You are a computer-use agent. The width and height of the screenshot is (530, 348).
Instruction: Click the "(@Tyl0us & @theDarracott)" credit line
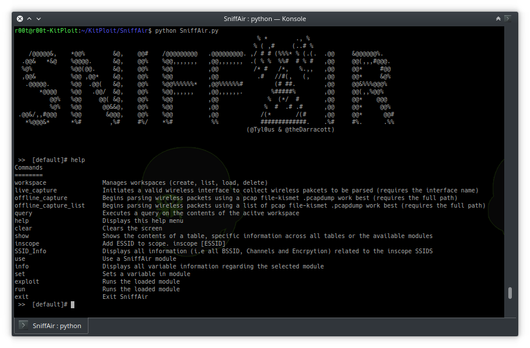coord(290,130)
